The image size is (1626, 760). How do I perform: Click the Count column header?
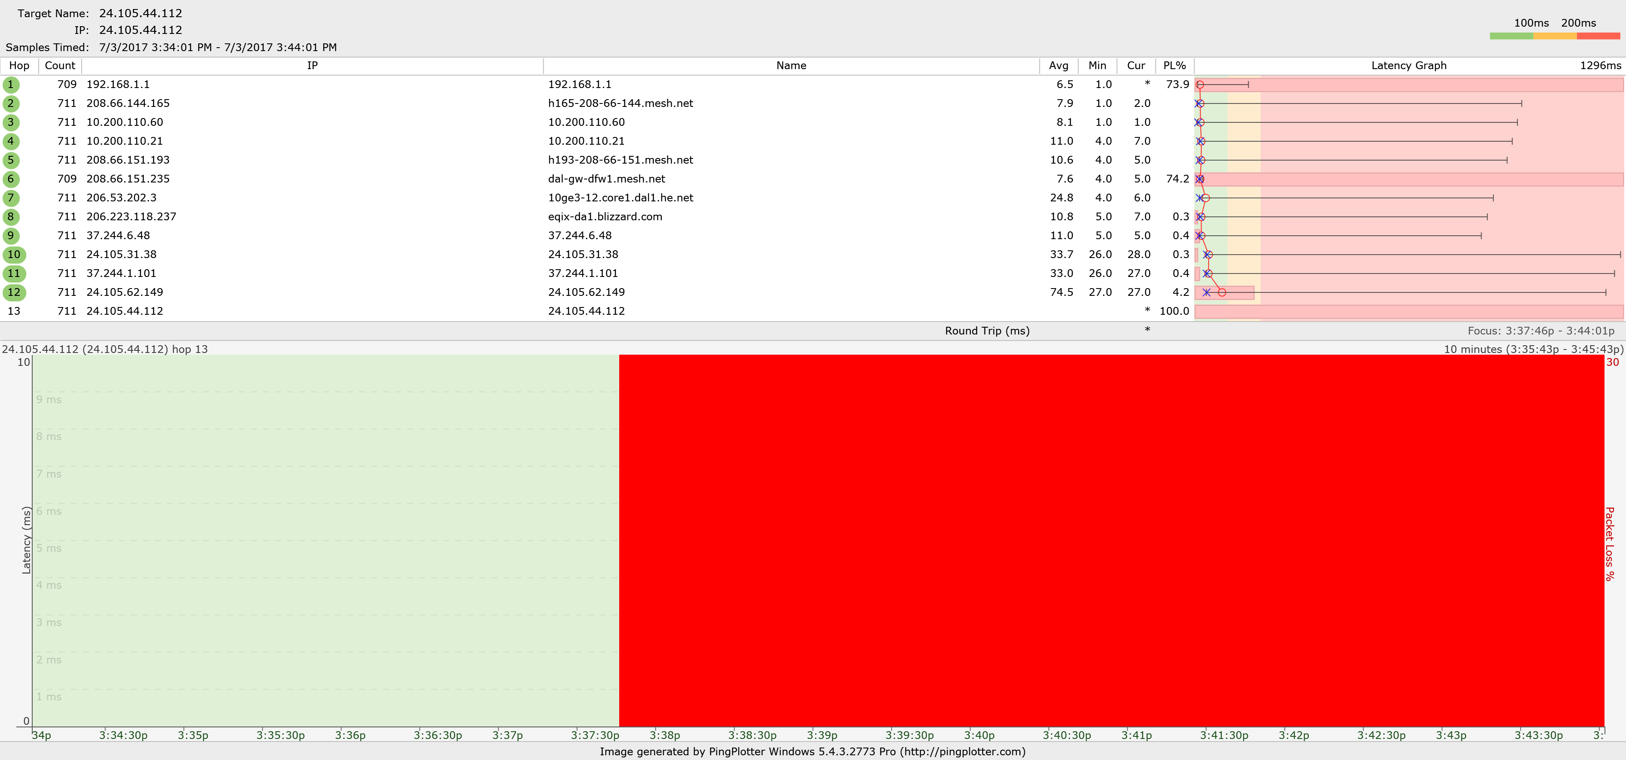(60, 66)
